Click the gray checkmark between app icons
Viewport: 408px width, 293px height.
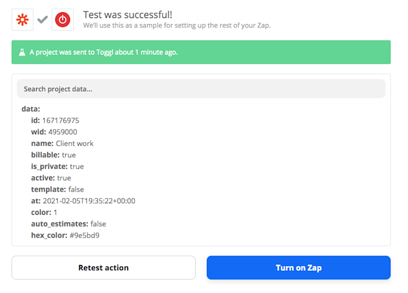[x=43, y=20]
